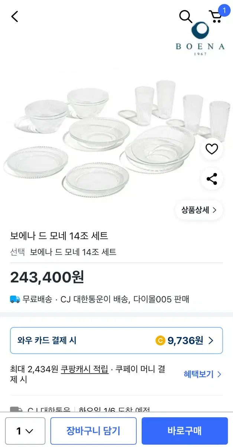Tap the 243,400원 price text

click(x=47, y=277)
